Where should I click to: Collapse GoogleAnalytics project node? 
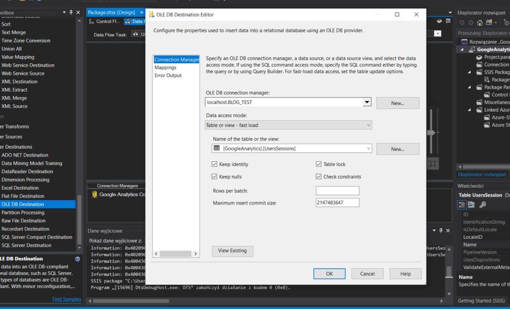click(462, 49)
